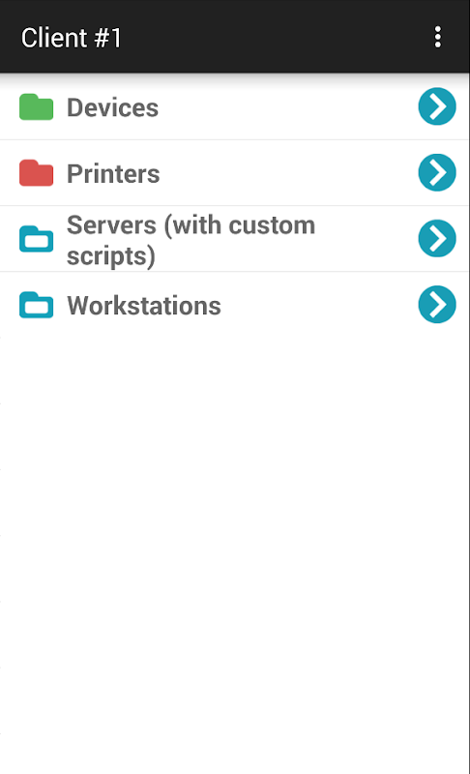Screen dimensions: 470x774
Task: Click the green Devices folder icon
Action: coord(36,106)
